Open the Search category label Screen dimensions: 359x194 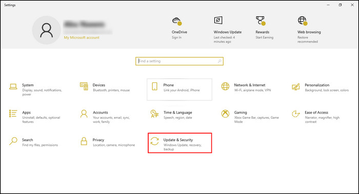[x=28, y=140]
